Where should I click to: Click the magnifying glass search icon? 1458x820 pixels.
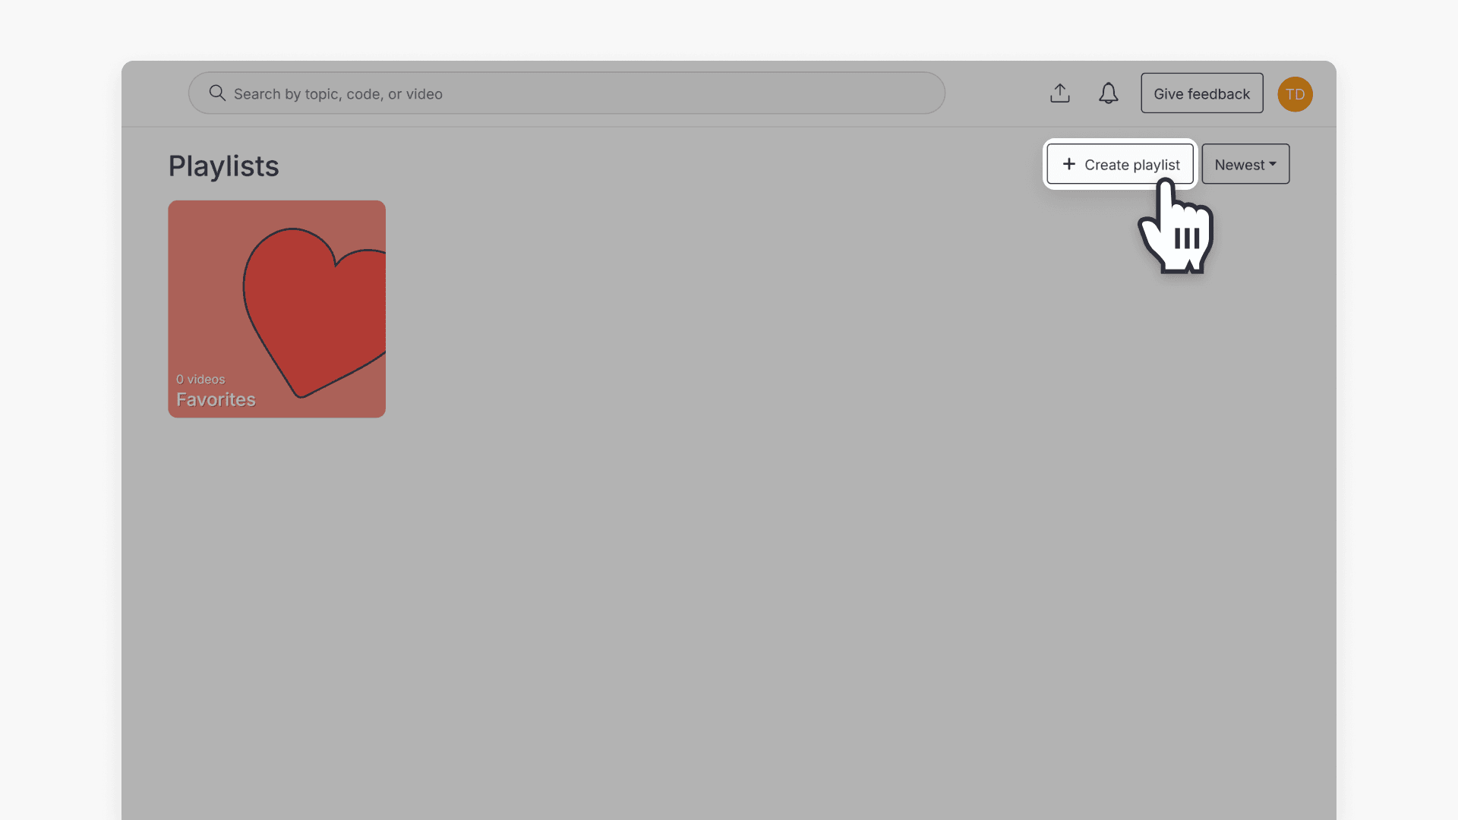[217, 93]
